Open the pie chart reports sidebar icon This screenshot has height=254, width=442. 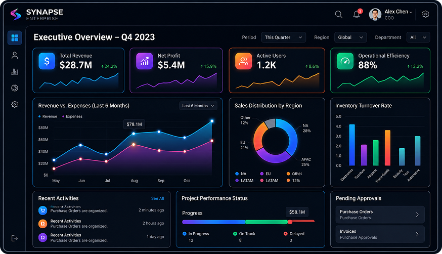tap(15, 88)
